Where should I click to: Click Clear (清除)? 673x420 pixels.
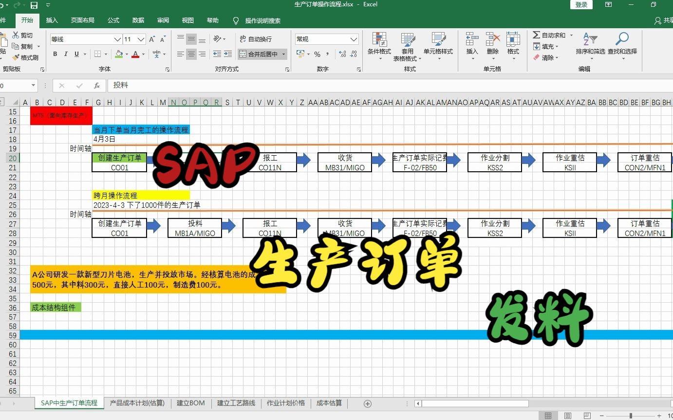543,57
